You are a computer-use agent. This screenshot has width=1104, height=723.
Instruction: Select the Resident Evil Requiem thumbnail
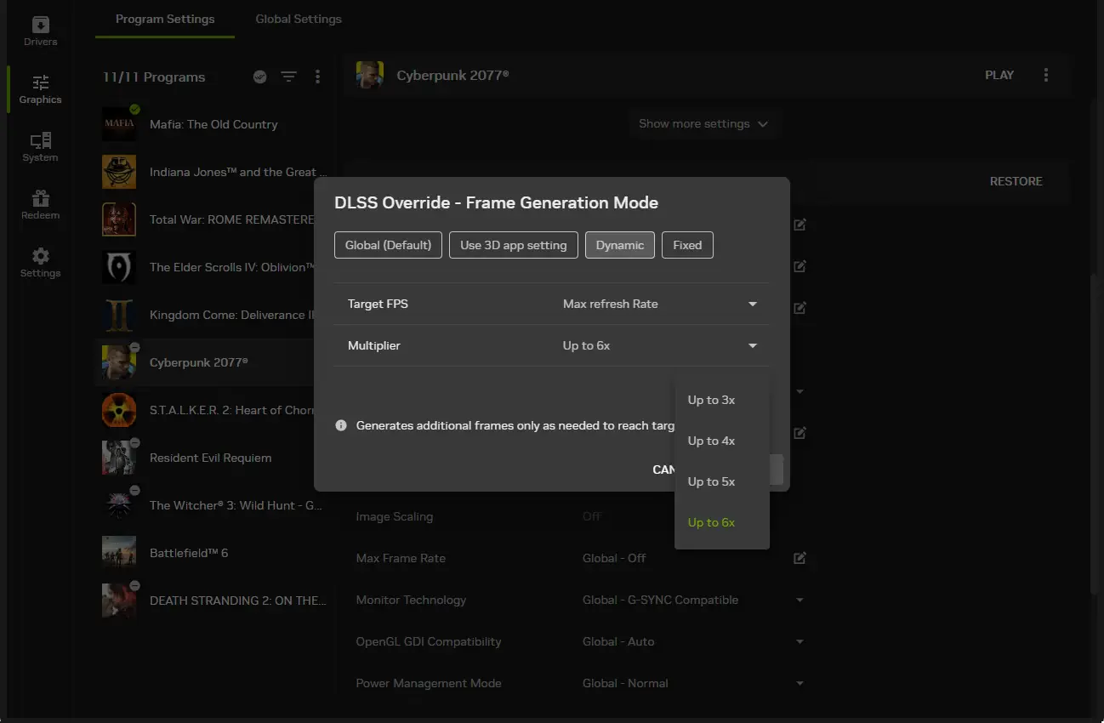point(119,458)
